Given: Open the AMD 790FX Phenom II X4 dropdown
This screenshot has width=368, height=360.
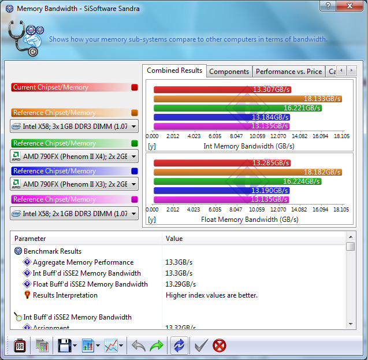Looking at the screenshot, I should 74,156.
